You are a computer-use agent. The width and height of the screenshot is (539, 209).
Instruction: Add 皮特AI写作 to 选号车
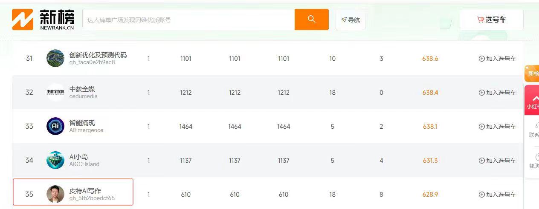pos(497,195)
